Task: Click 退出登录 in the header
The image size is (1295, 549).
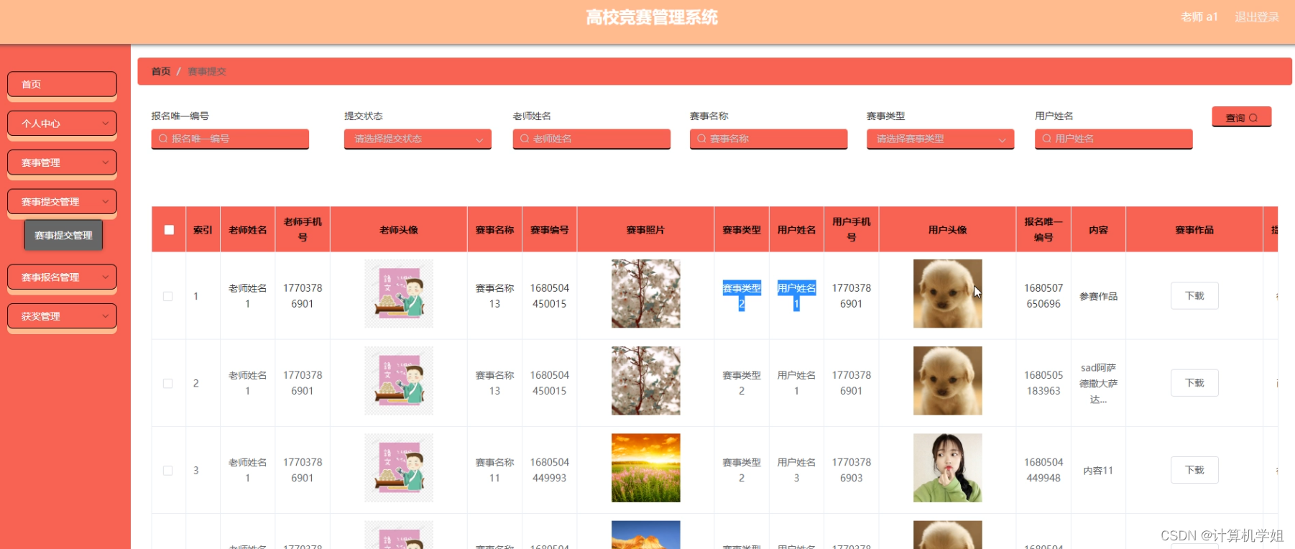Action: (1257, 17)
